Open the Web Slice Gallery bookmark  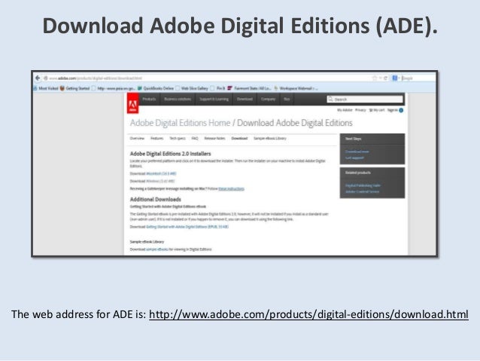point(192,88)
